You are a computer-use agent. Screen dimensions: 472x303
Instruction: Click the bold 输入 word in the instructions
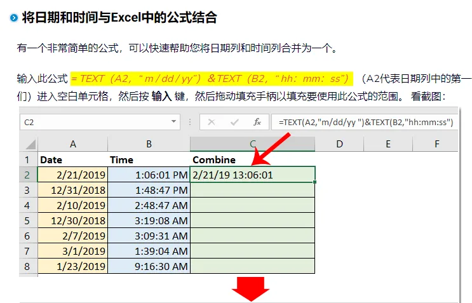(x=161, y=97)
